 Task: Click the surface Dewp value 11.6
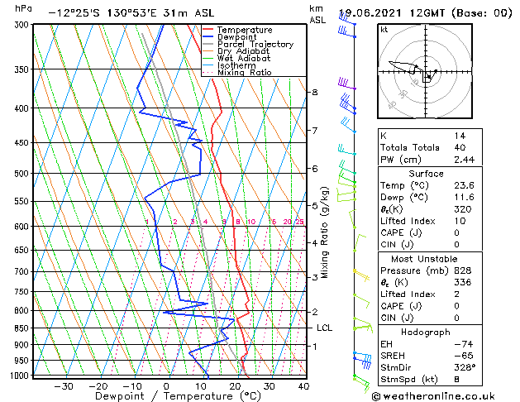click(x=465, y=198)
